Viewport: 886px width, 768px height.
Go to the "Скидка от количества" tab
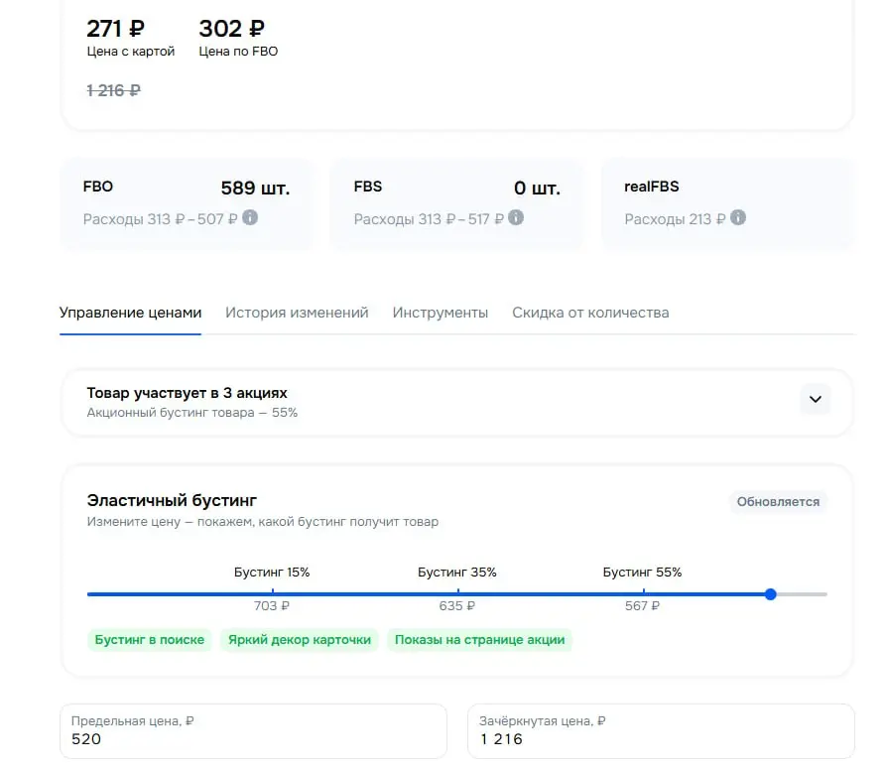point(590,313)
